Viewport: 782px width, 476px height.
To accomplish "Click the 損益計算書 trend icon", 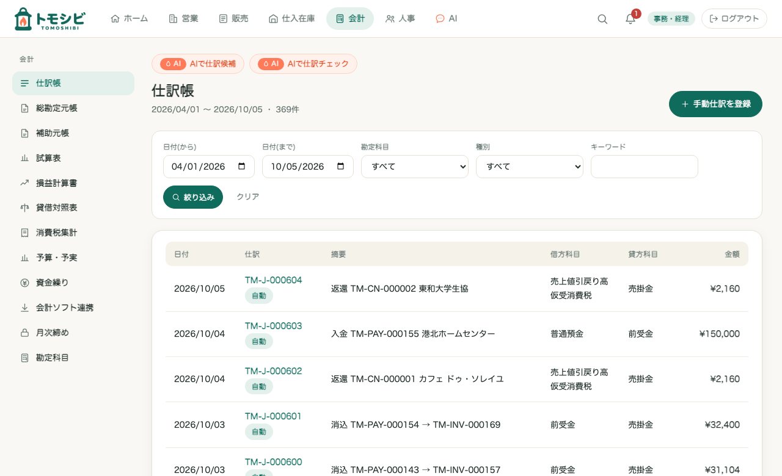I will (x=25, y=182).
